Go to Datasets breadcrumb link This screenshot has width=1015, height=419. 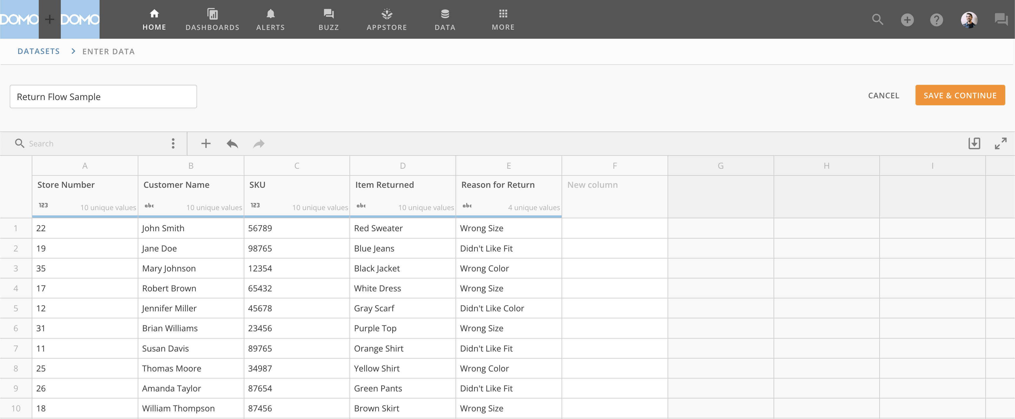click(38, 51)
